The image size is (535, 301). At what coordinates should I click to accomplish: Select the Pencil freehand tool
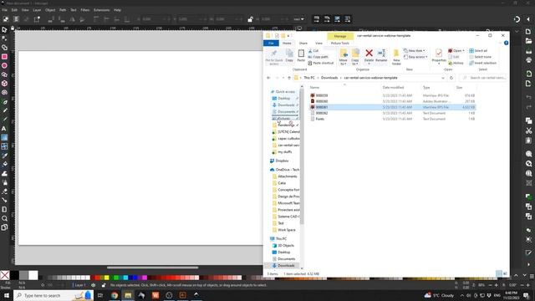pyautogui.click(x=4, y=110)
